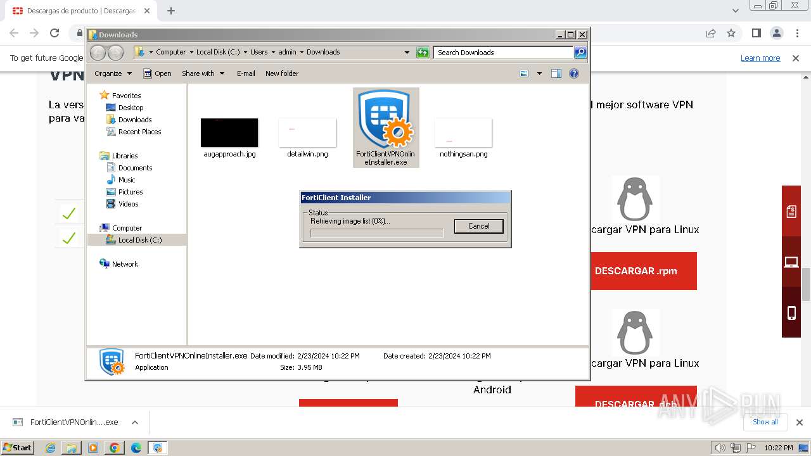Click the Explorer refresh address button
Screen dimensions: 811x456
[423, 53]
